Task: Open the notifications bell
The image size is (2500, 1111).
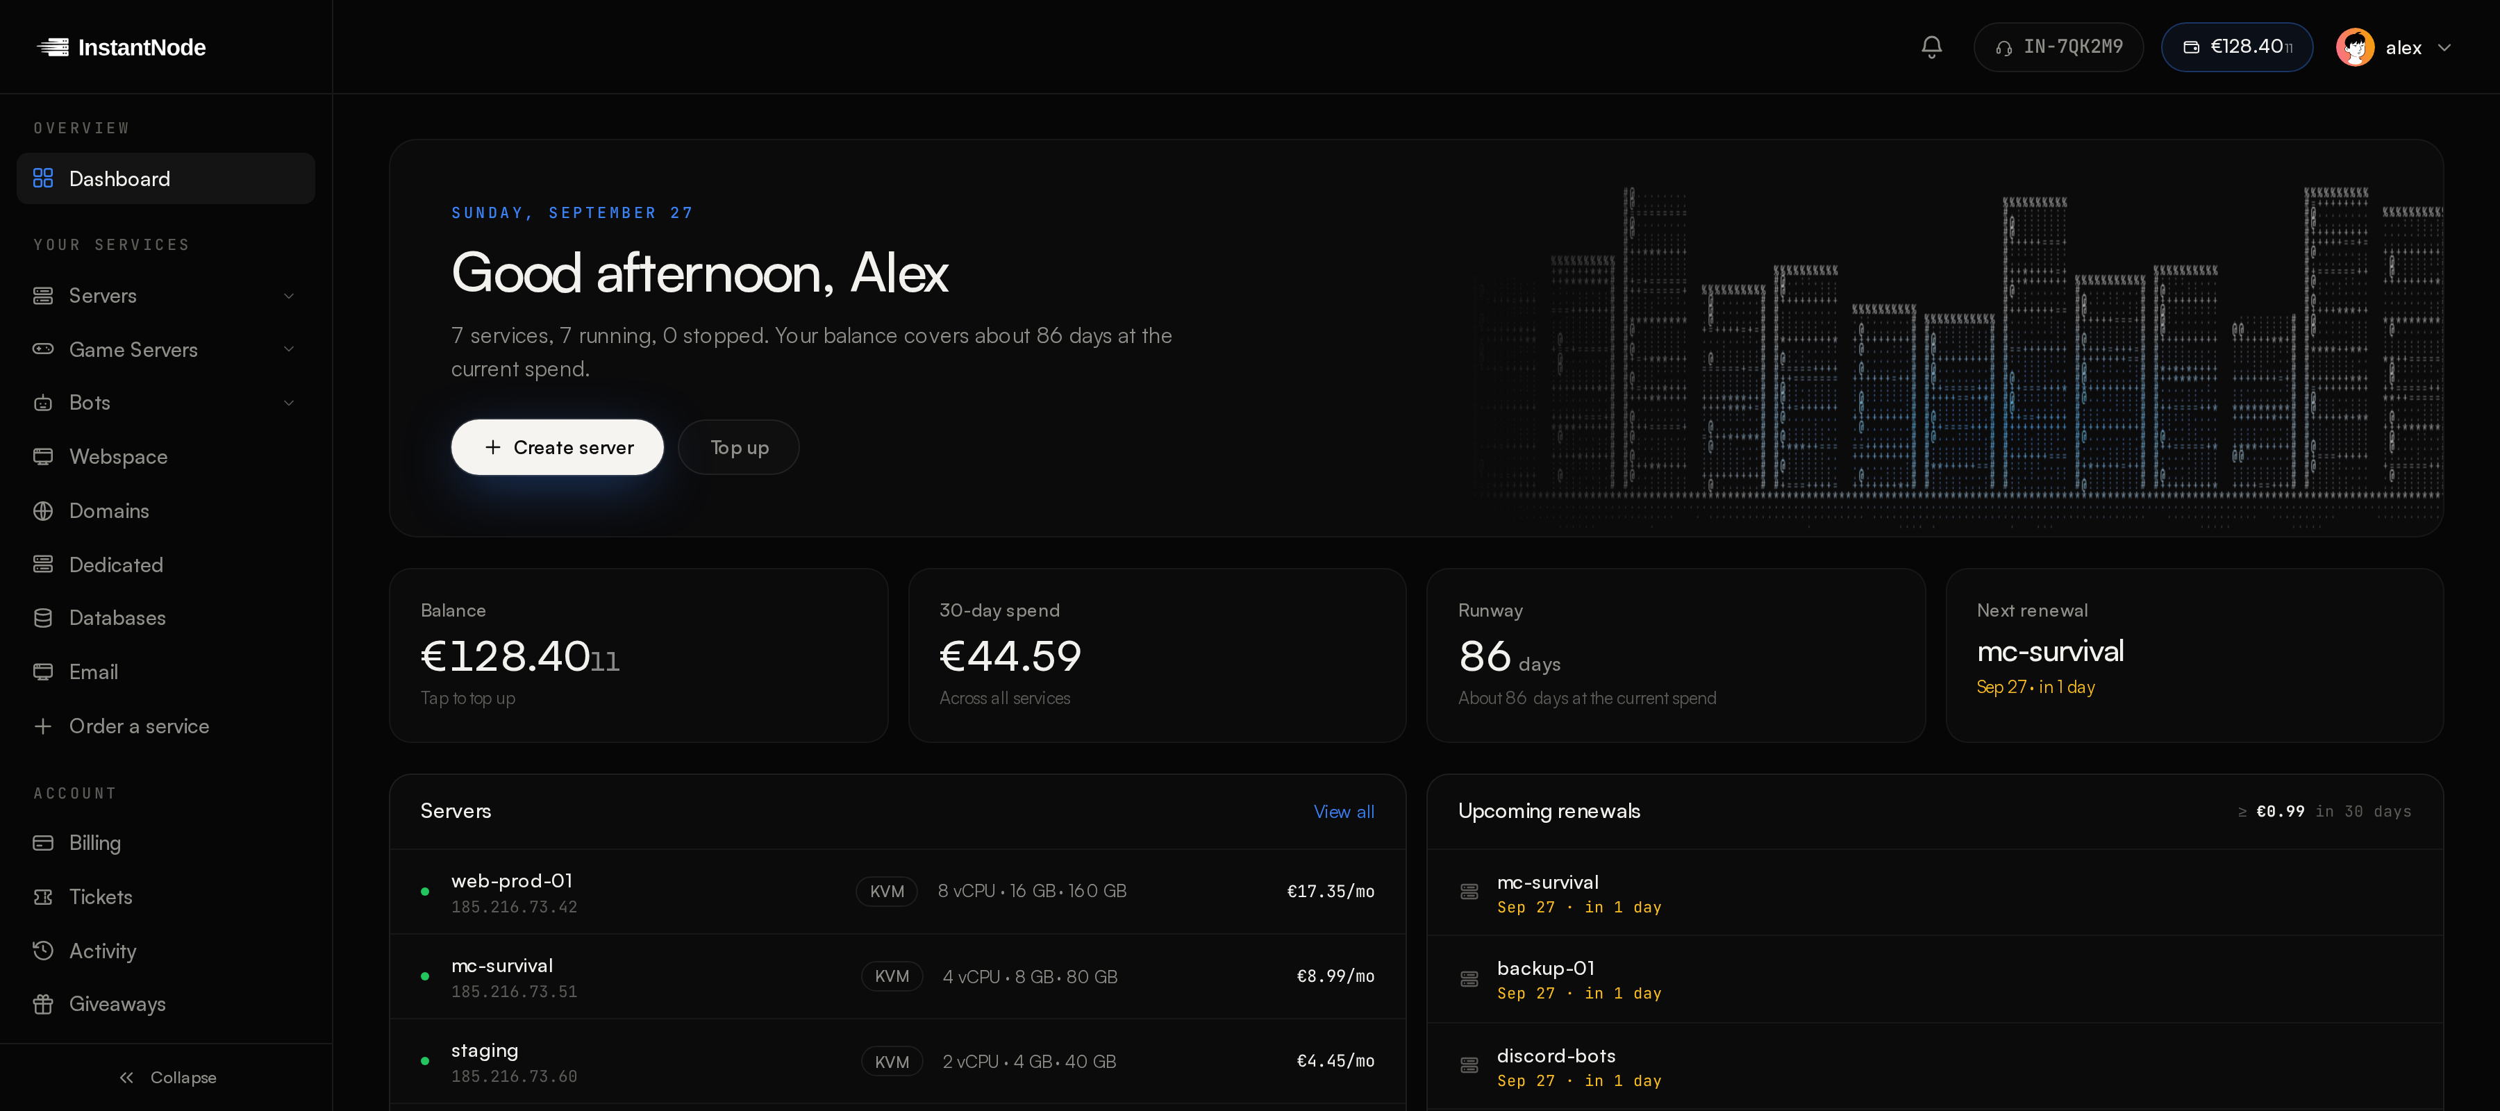Action: (x=1931, y=47)
